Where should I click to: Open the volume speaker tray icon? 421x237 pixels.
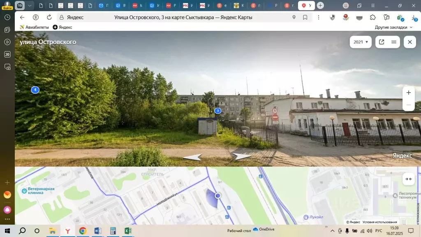point(370,231)
